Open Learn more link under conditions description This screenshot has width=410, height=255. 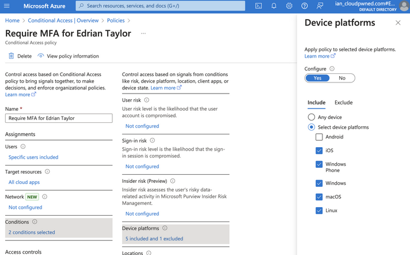tap(166, 88)
